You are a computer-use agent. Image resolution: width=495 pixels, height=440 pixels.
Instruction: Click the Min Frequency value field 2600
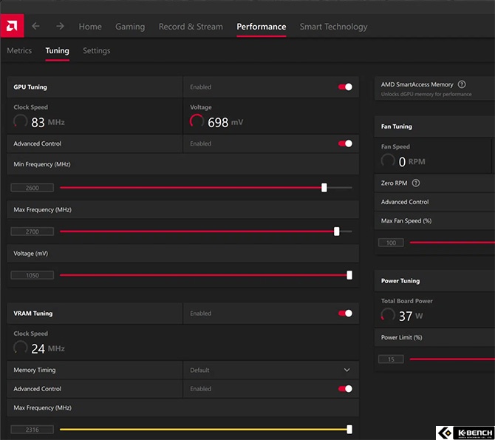(33, 189)
